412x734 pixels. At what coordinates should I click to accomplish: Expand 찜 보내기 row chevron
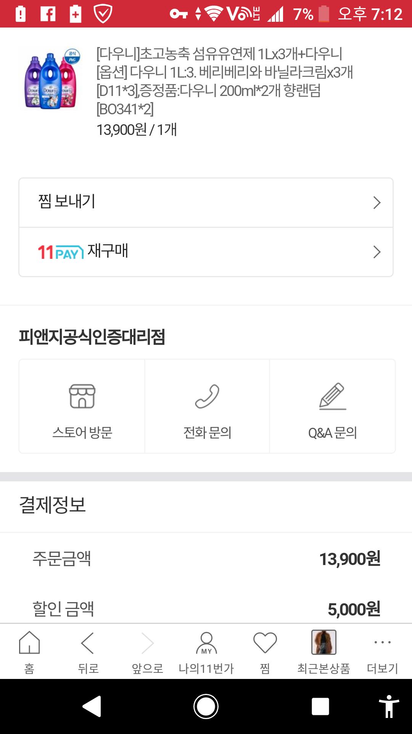[377, 203]
